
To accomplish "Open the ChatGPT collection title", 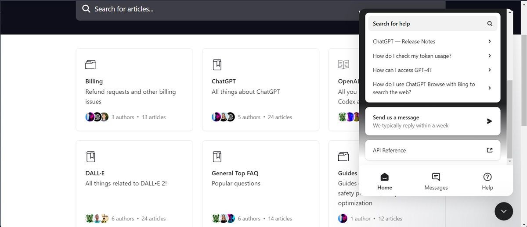I will tap(224, 81).
